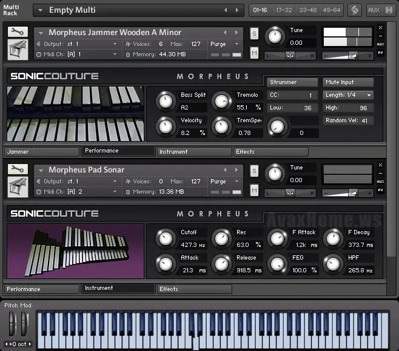This screenshot has width=399, height=351.
Task: Open Length 1/4 dropdown
Action: pos(348,95)
